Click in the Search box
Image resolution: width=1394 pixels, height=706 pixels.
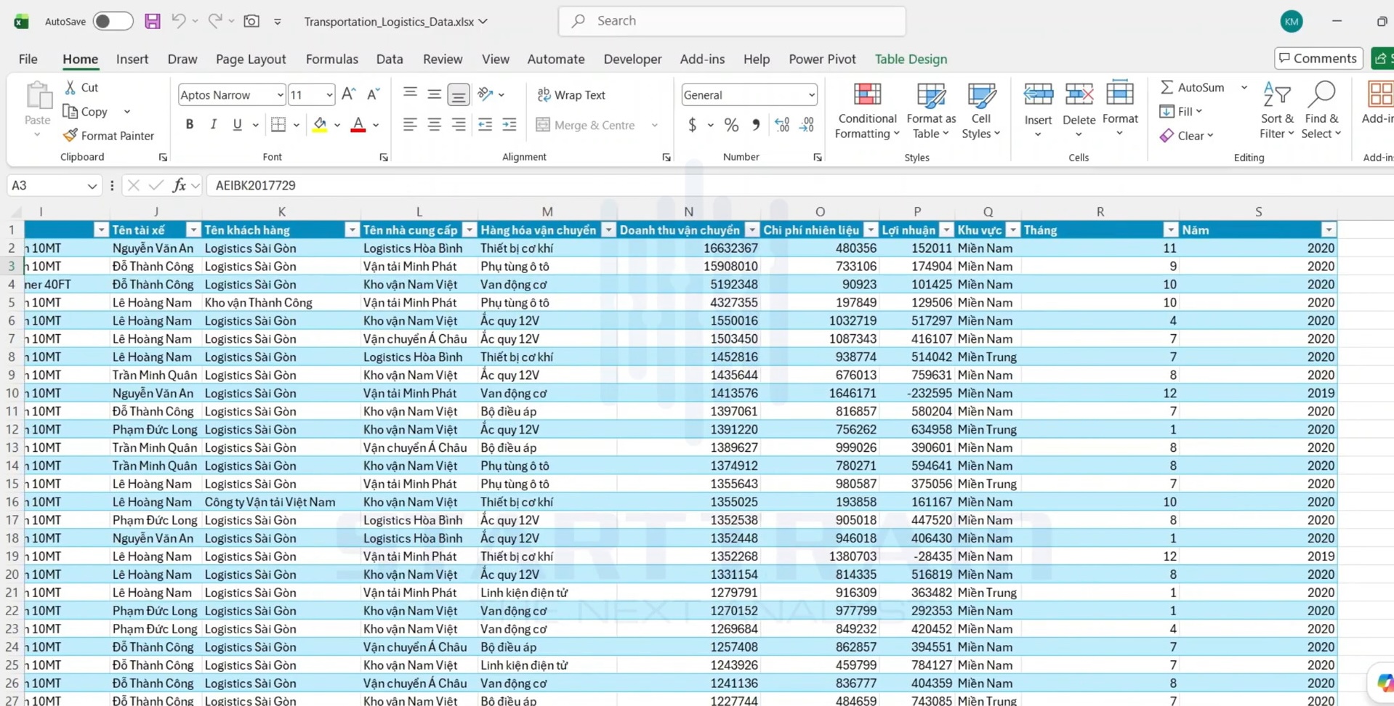point(732,21)
